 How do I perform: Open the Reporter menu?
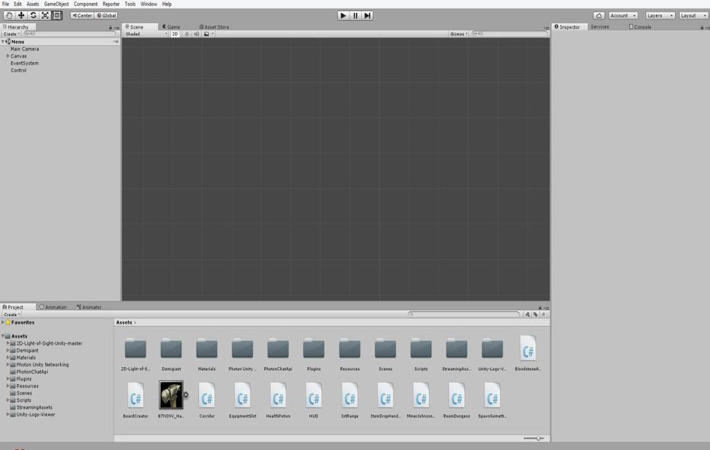(x=111, y=4)
